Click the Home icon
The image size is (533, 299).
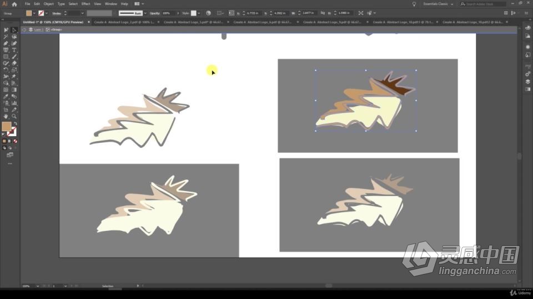tap(14, 4)
